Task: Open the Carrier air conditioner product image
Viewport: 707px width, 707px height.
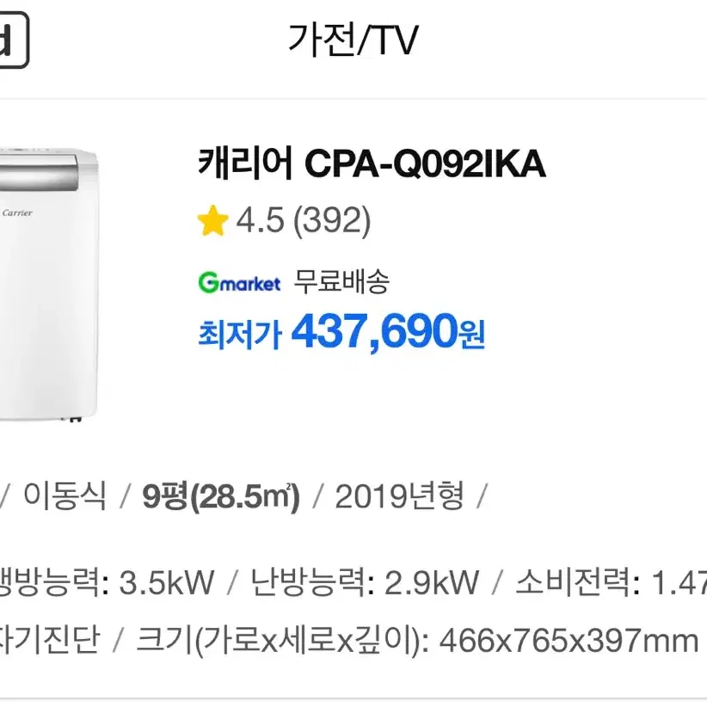Action: (49, 284)
